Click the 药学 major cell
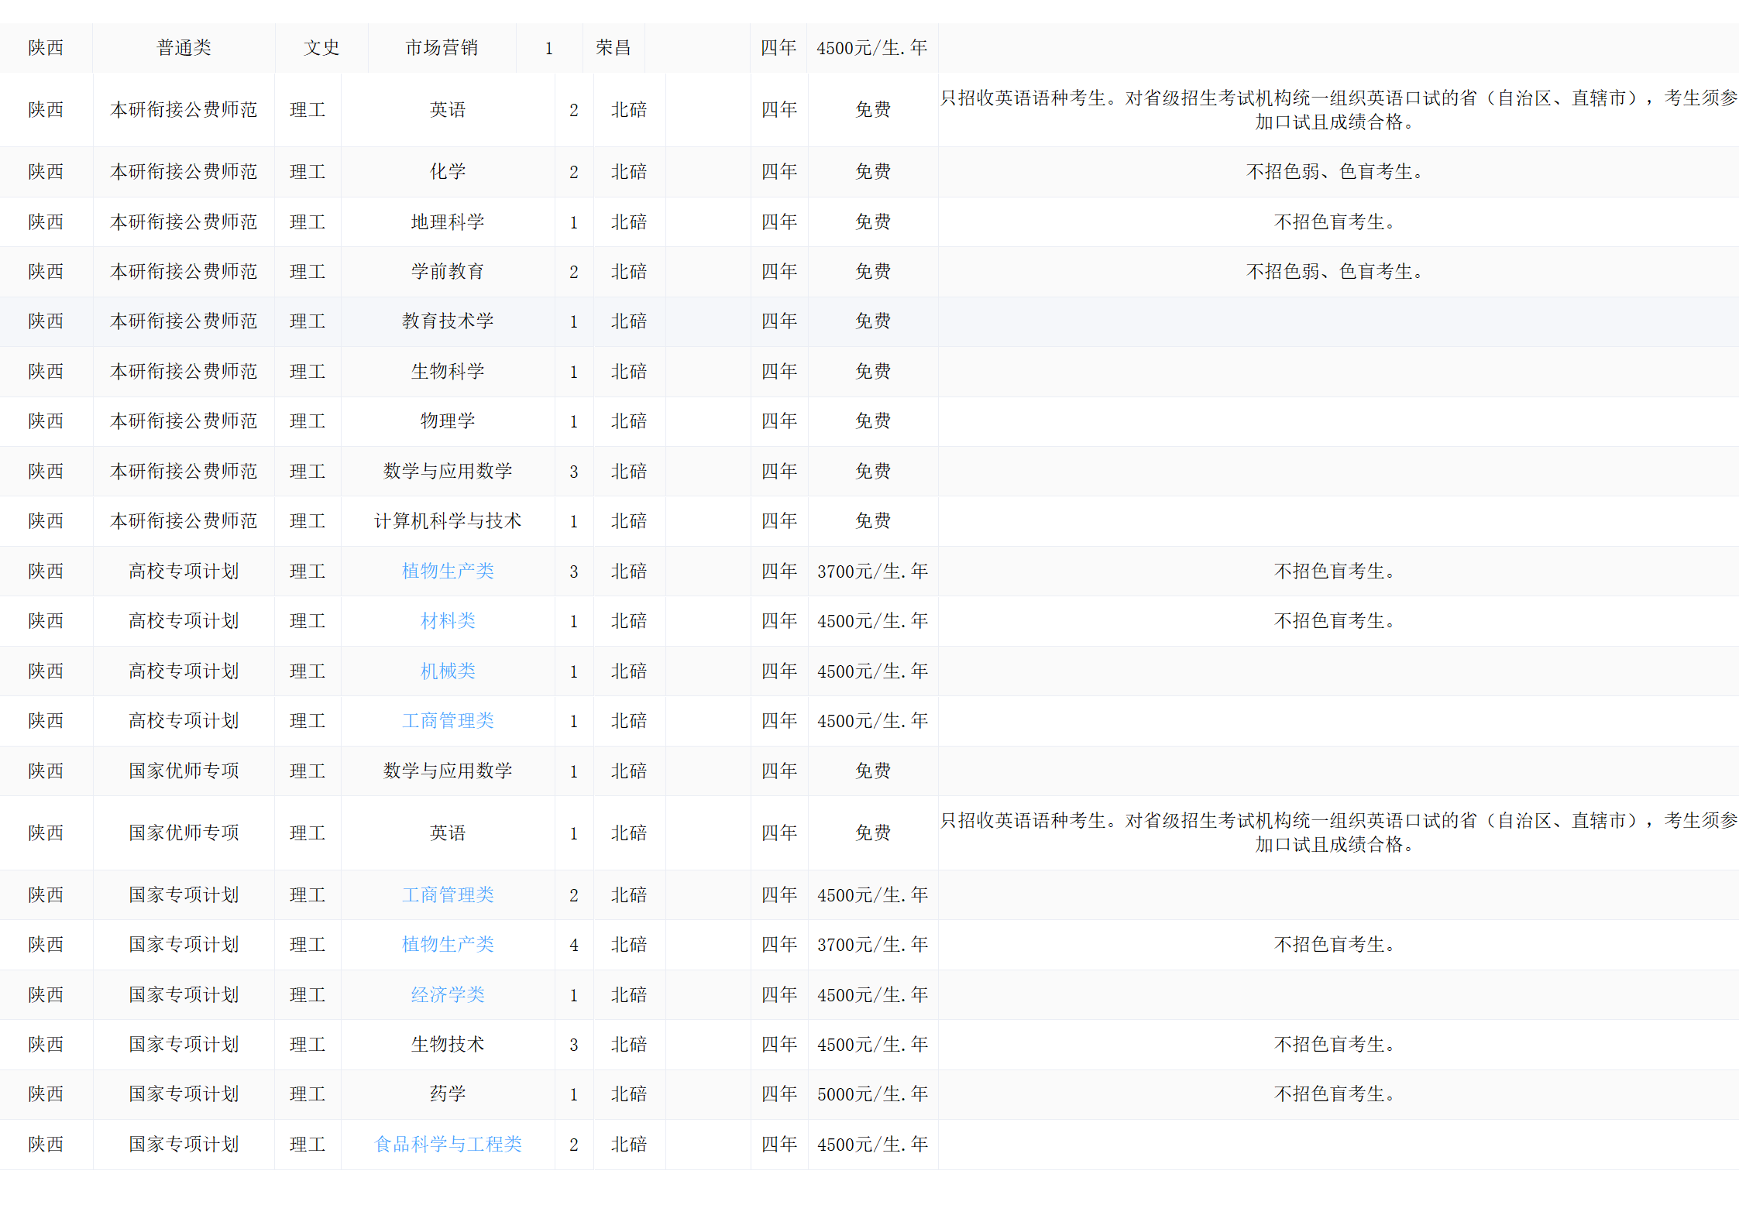Image resolution: width=1739 pixels, height=1229 pixels. click(x=448, y=1093)
